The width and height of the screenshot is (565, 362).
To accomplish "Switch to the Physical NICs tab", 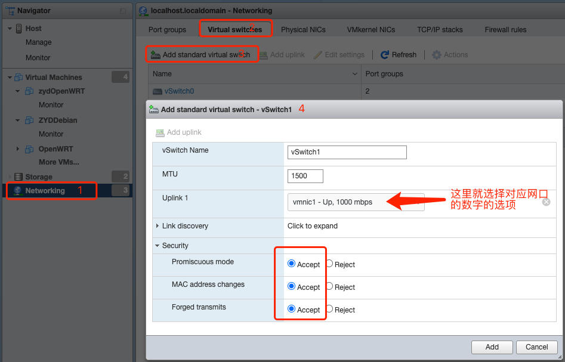I will (304, 30).
